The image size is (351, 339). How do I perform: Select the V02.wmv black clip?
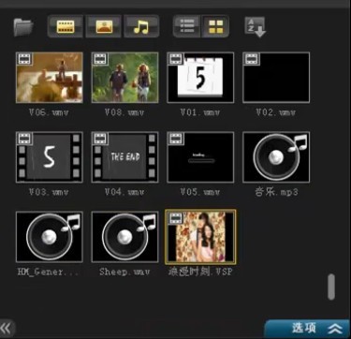(x=276, y=78)
